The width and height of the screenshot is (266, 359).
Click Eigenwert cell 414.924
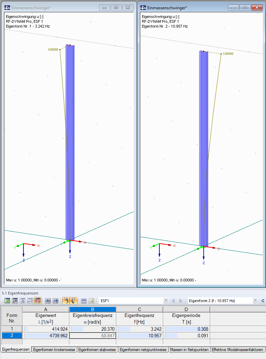pyautogui.click(x=46, y=329)
